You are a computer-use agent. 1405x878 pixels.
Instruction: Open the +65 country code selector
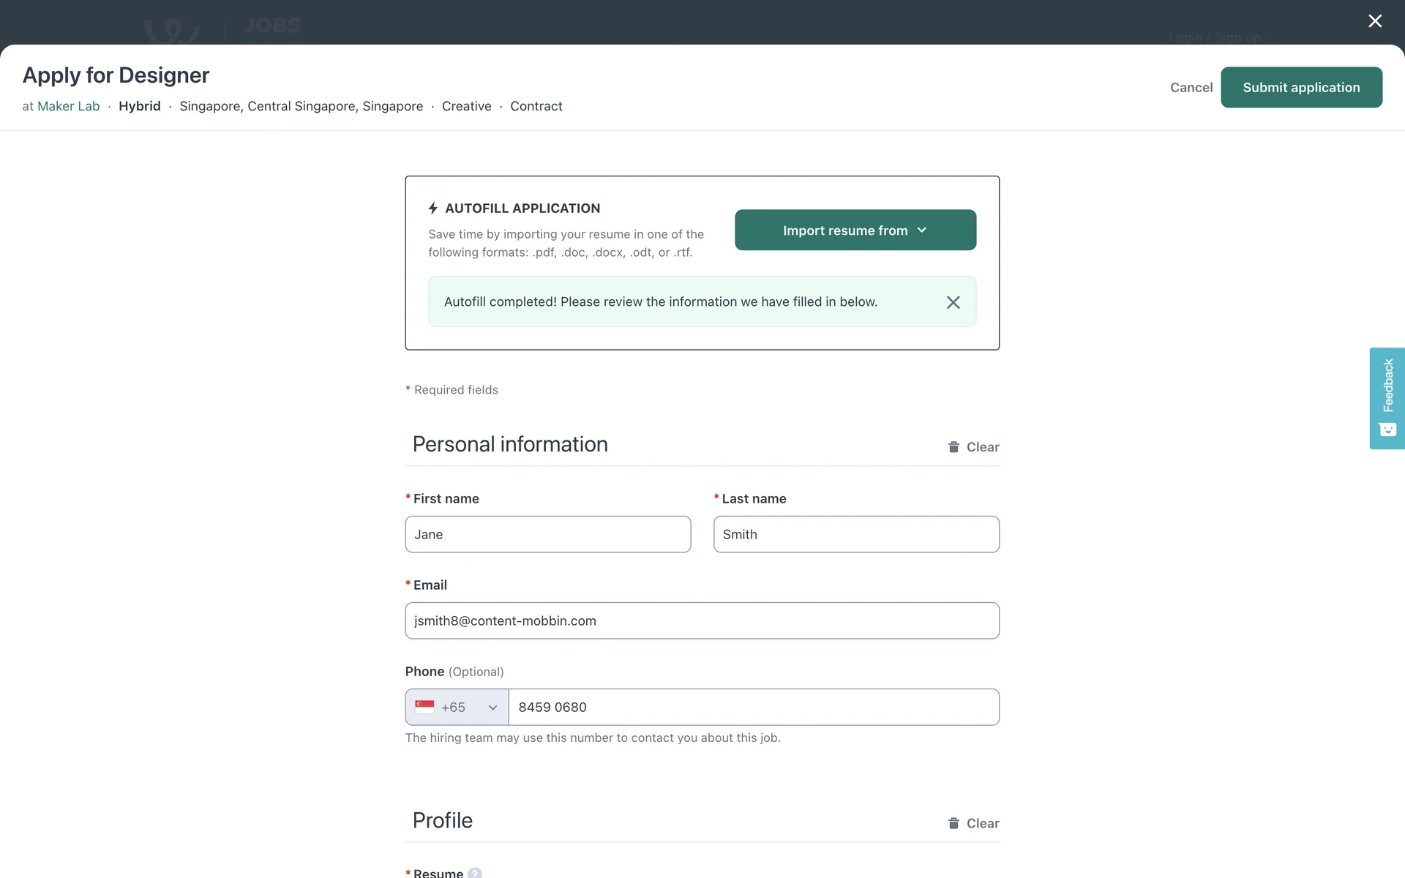click(x=457, y=708)
